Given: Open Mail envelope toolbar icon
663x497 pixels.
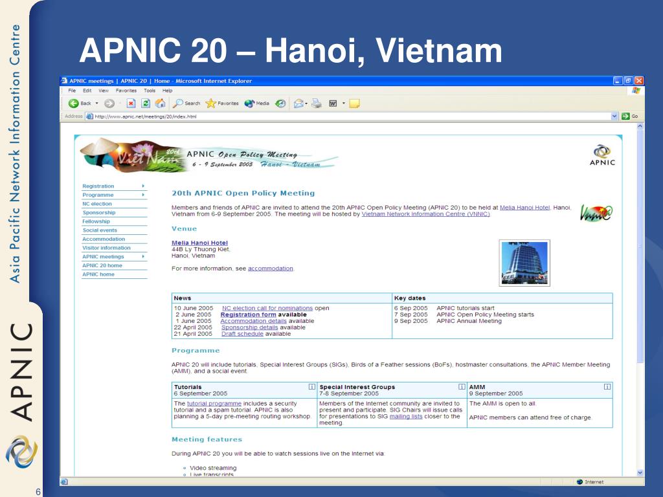Looking at the screenshot, I should 298,103.
